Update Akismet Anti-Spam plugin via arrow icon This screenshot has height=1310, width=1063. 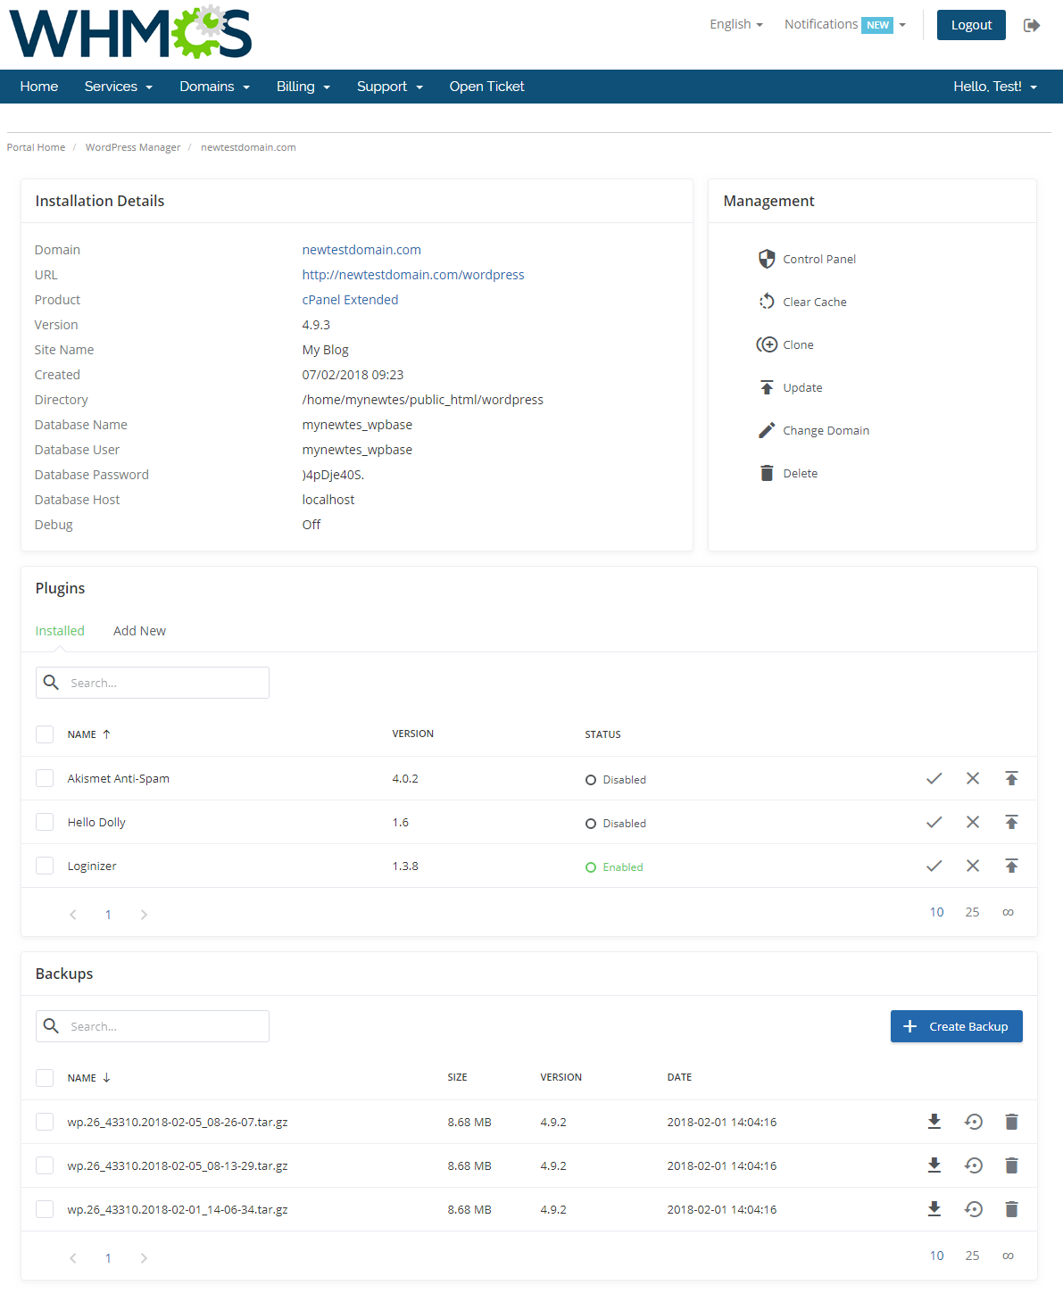pyautogui.click(x=1011, y=778)
